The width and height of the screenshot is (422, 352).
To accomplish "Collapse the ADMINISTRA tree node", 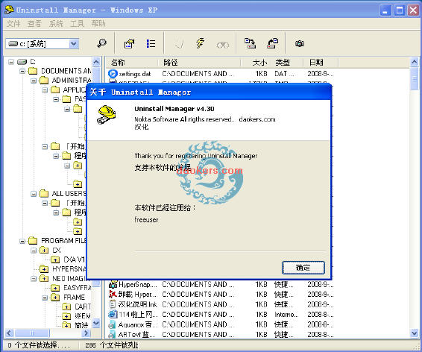I will point(34,81).
